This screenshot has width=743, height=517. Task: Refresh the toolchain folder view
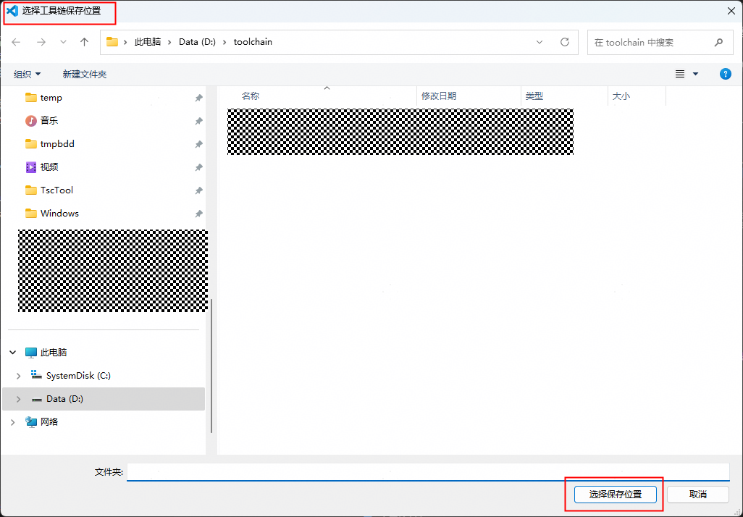tap(565, 42)
